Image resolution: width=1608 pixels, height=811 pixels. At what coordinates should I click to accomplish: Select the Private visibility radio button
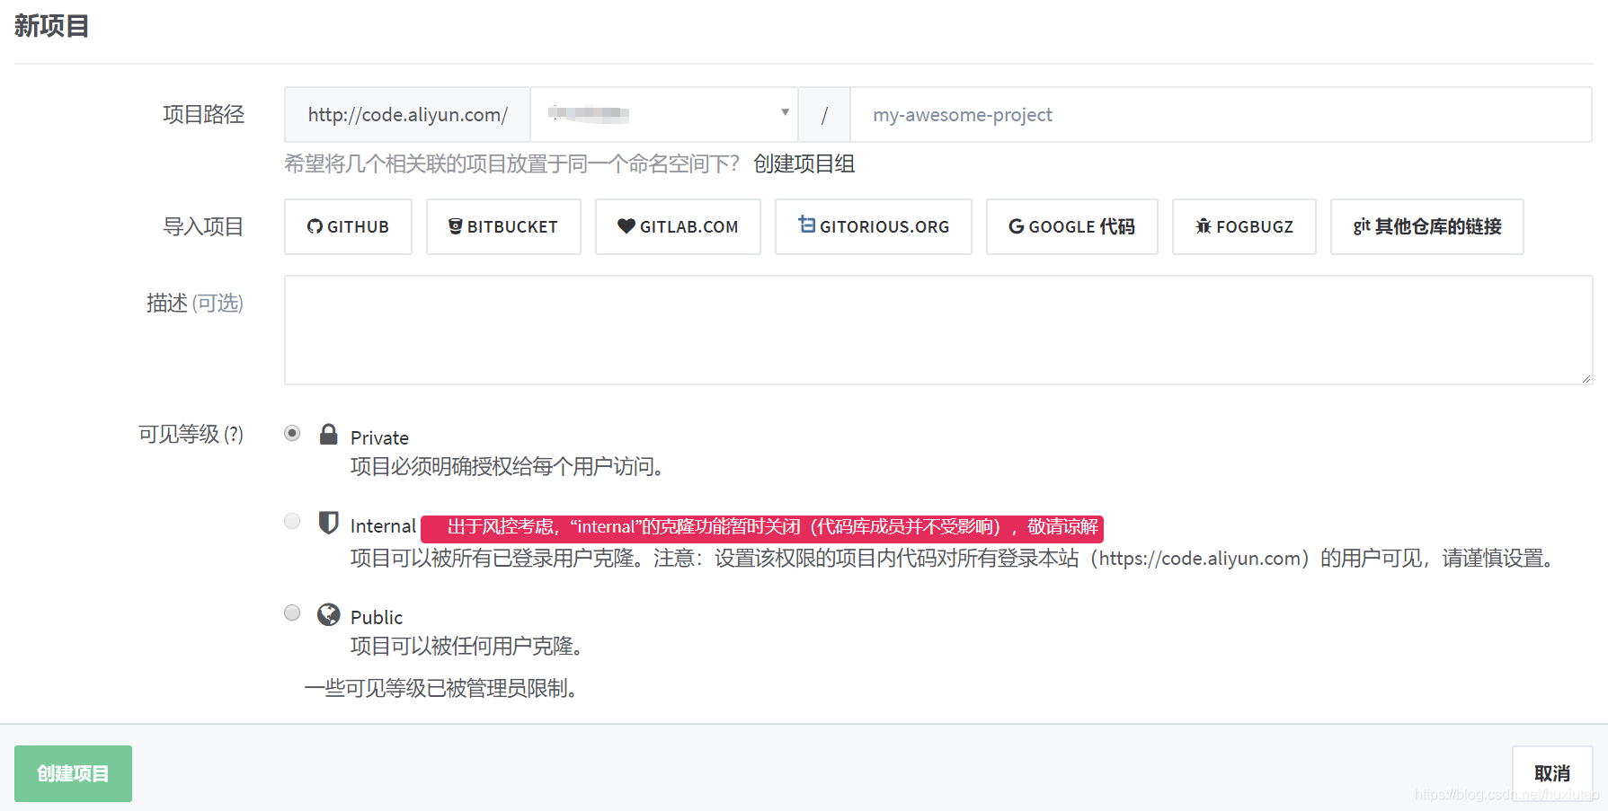point(292,433)
